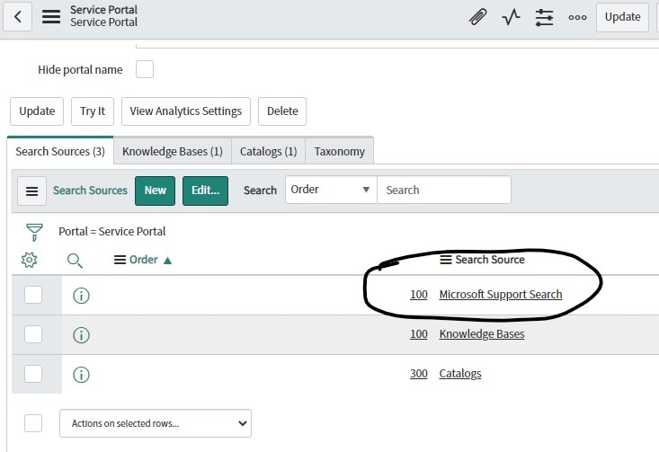Click the Search Sources list title
Viewport: 659px width, 452px height.
click(90, 191)
